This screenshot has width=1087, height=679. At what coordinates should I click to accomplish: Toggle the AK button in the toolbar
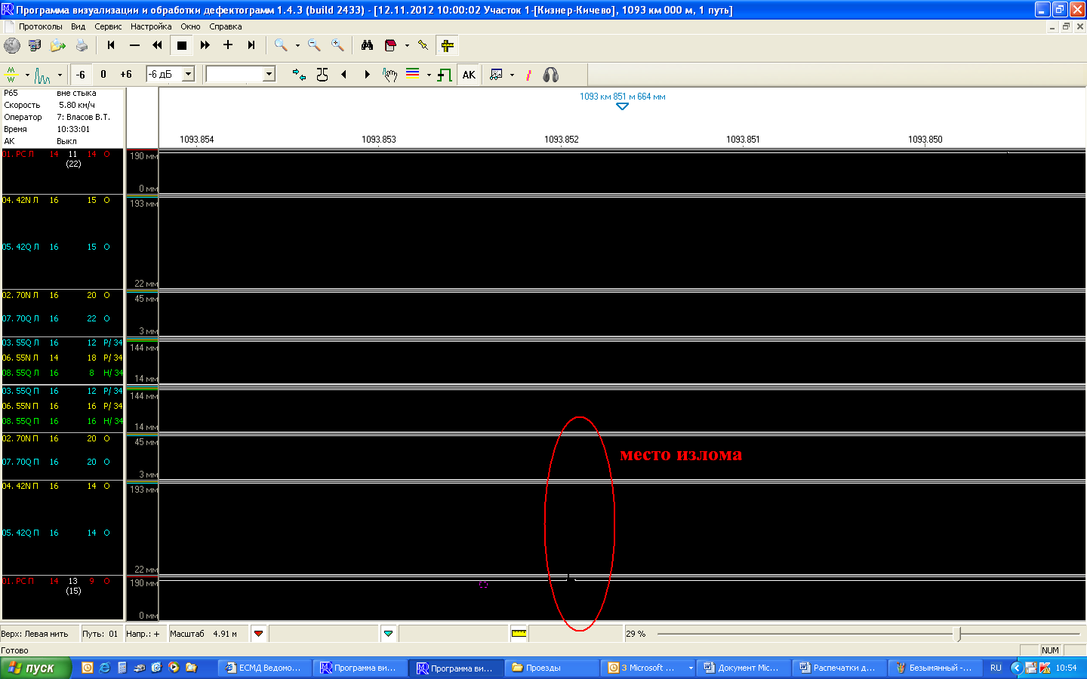coord(469,75)
